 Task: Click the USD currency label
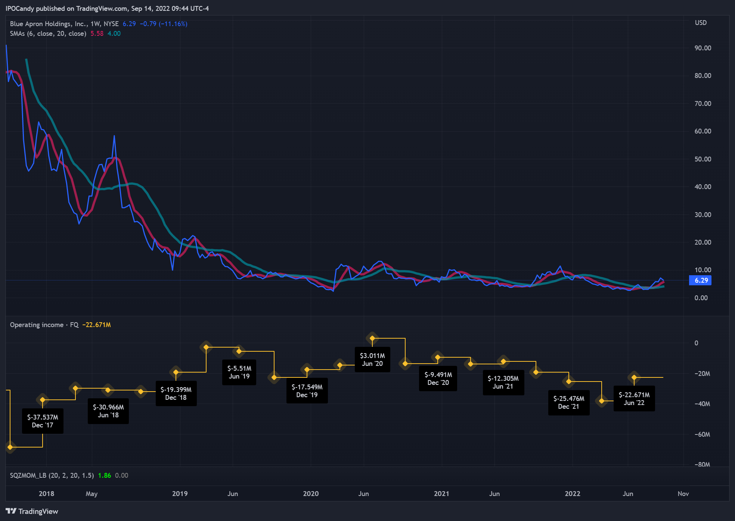pyautogui.click(x=701, y=23)
